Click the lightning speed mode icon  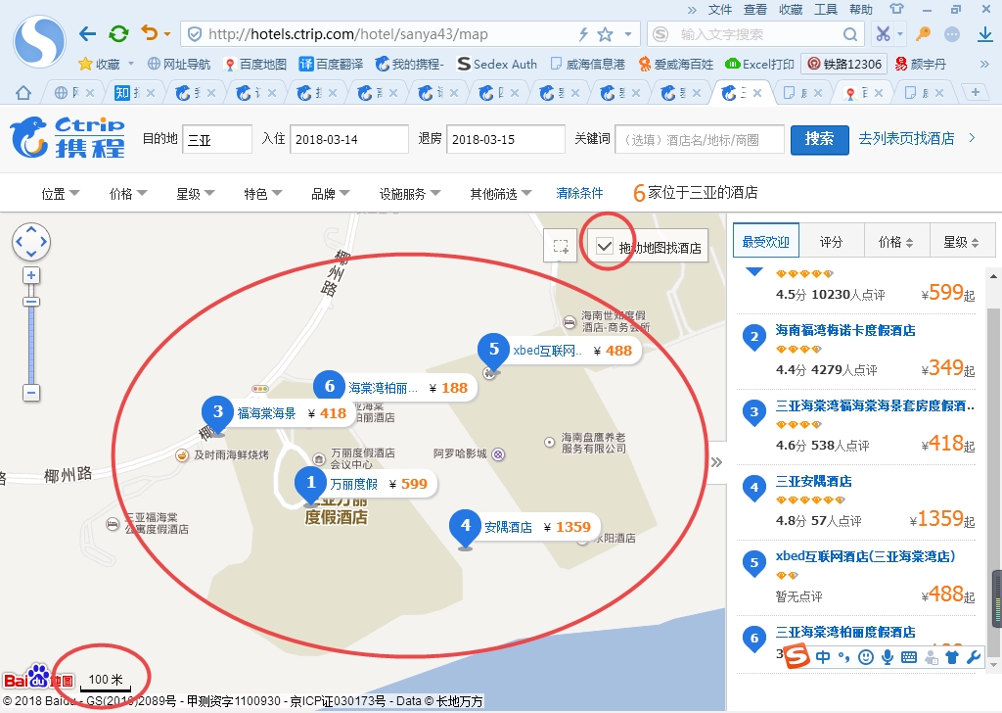[583, 34]
